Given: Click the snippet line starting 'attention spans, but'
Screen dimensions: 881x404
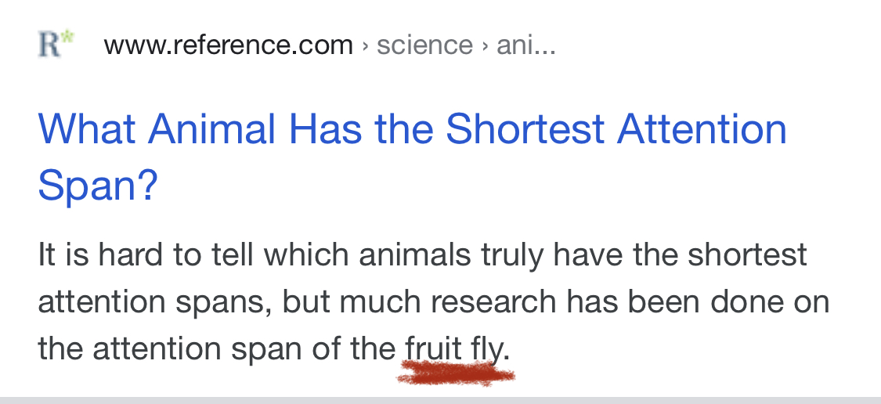Looking at the screenshot, I should pos(434,301).
